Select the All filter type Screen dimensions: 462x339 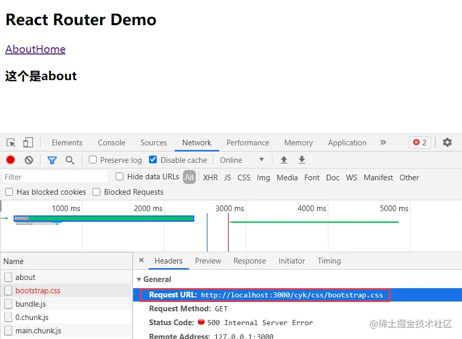tap(189, 177)
